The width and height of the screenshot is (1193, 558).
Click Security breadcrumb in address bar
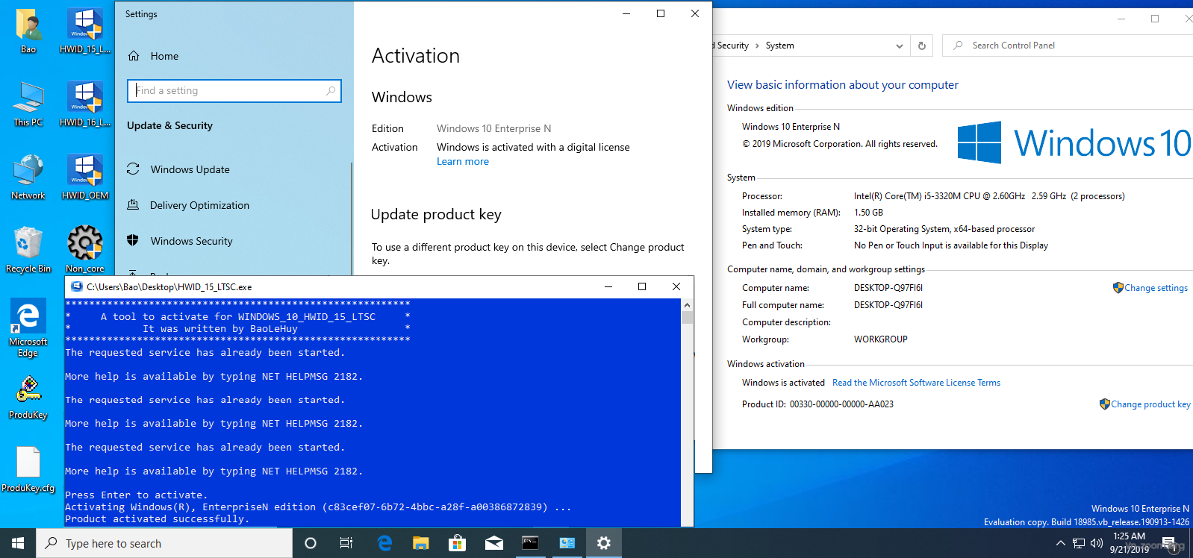click(x=732, y=46)
